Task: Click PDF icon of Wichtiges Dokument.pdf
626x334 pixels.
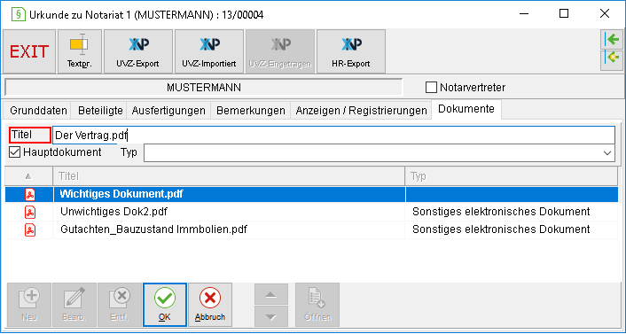Action: click(x=30, y=194)
